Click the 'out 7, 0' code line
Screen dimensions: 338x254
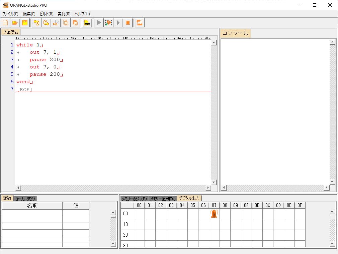click(45, 67)
